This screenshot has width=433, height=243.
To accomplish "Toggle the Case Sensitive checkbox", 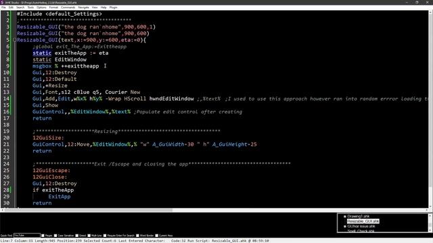I will tap(55, 236).
